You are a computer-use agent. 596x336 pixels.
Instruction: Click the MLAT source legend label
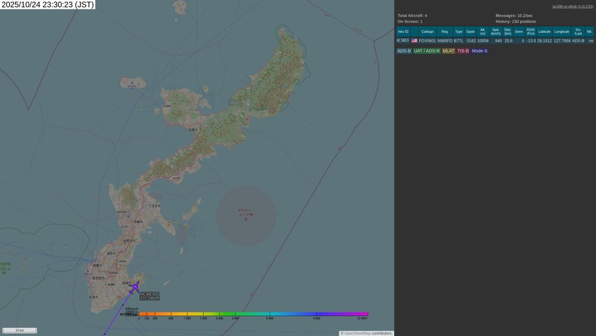(448, 51)
